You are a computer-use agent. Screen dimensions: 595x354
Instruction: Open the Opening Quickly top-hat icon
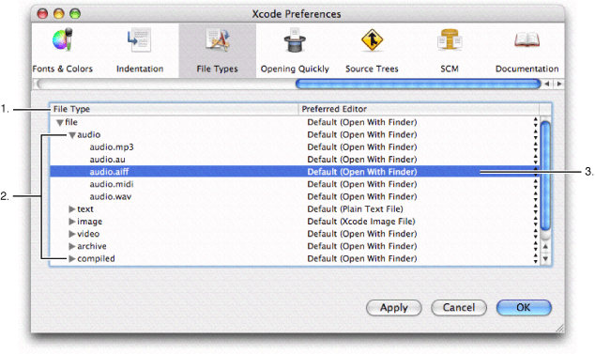295,39
